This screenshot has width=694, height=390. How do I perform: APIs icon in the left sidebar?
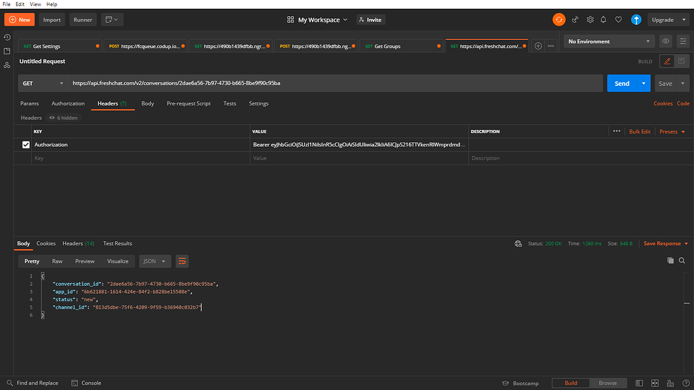pos(7,65)
